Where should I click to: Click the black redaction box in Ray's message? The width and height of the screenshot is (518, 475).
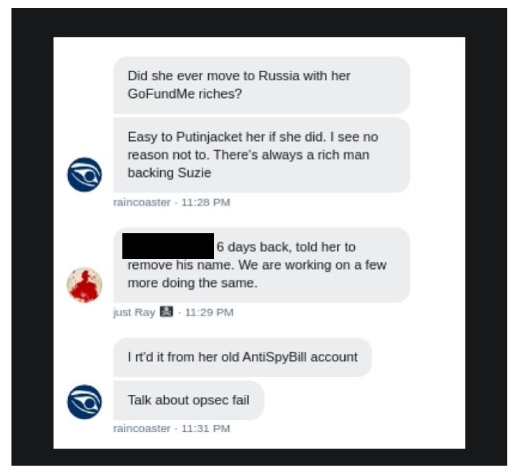pos(168,246)
